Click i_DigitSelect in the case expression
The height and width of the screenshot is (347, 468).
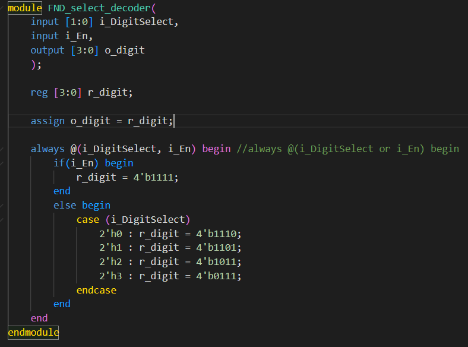[x=148, y=220]
